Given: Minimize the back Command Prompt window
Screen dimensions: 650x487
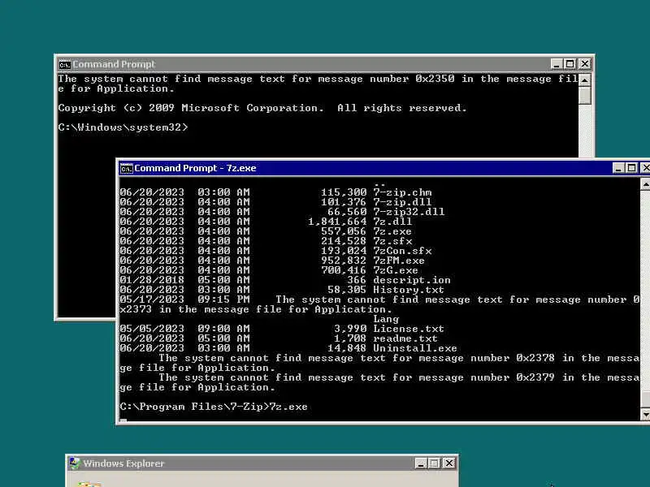Looking at the screenshot, I should click(x=557, y=64).
